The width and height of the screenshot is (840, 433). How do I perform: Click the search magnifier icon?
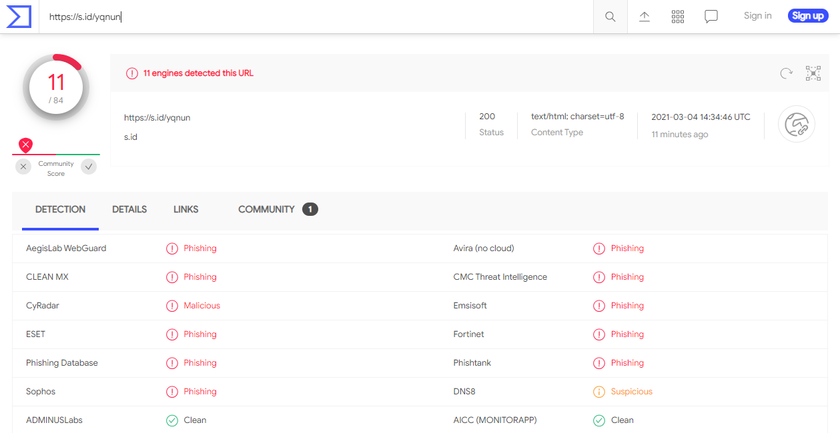coord(610,17)
